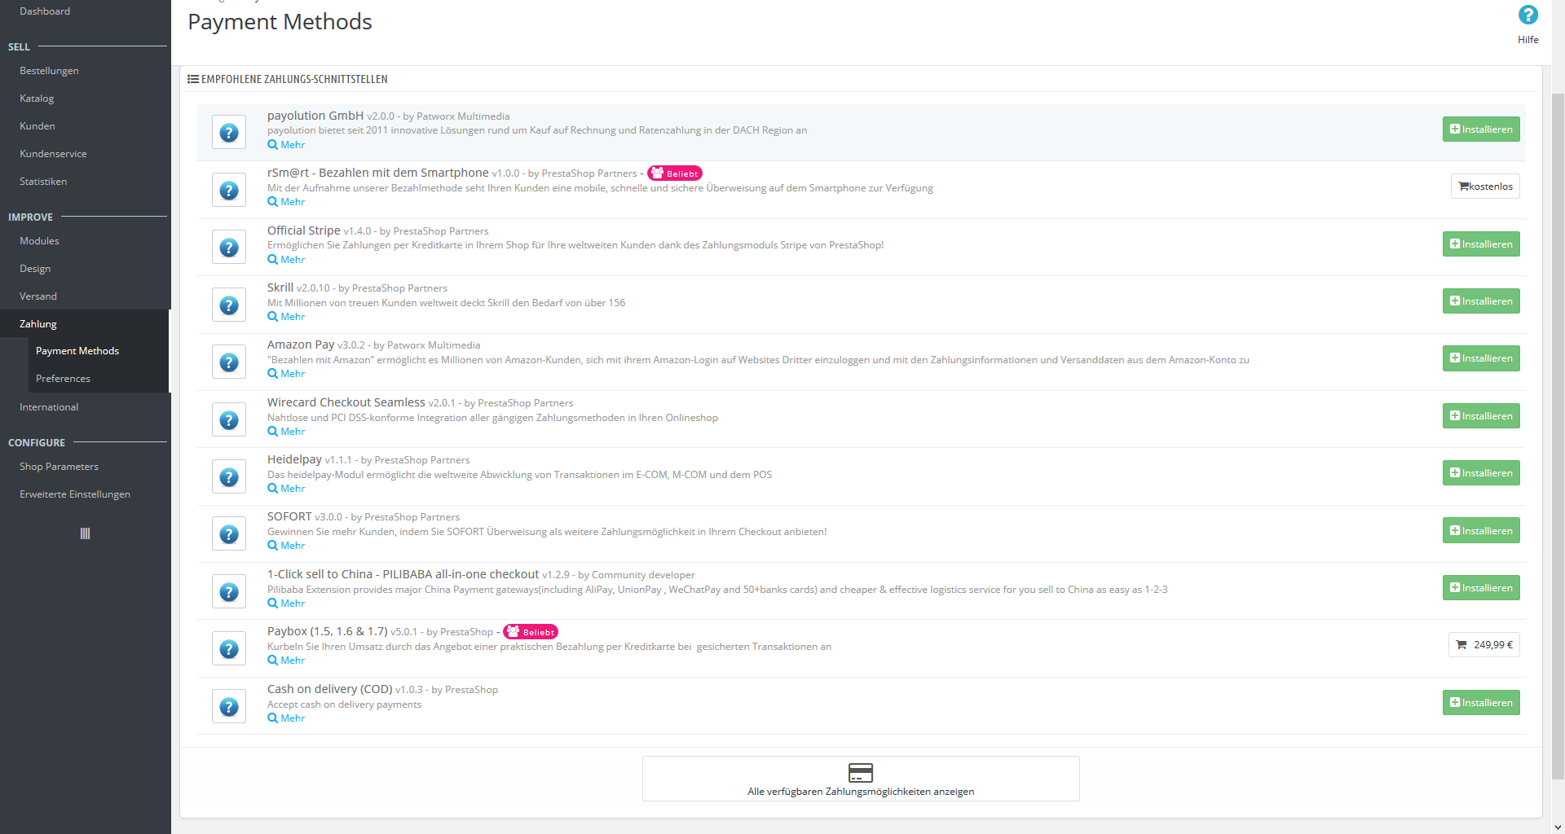Click the magnifier icon for payolution Mehr
Screen dimensions: 1565x834
pos(272,145)
